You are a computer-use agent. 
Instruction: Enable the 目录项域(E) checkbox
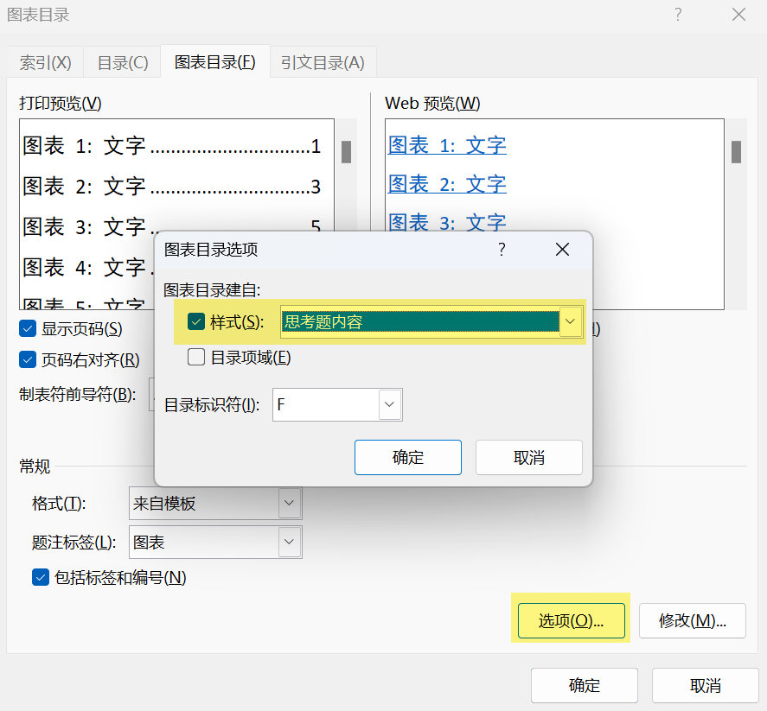[196, 357]
